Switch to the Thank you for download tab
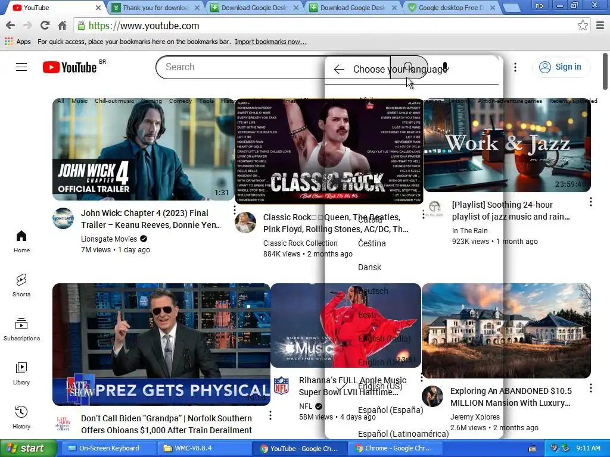610x457 pixels. (x=155, y=8)
